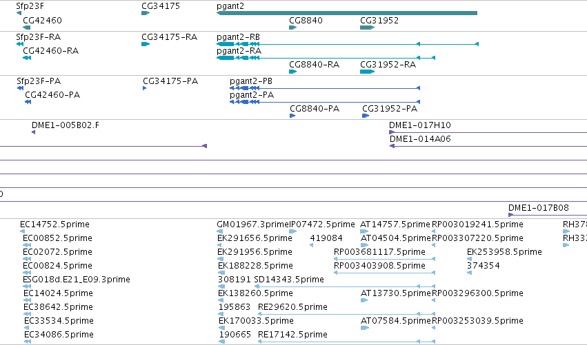Viewport: 587px width, 345px height.
Task: Click the Sfp23F-RA transcript glyph
Action: pyautogui.click(x=20, y=44)
